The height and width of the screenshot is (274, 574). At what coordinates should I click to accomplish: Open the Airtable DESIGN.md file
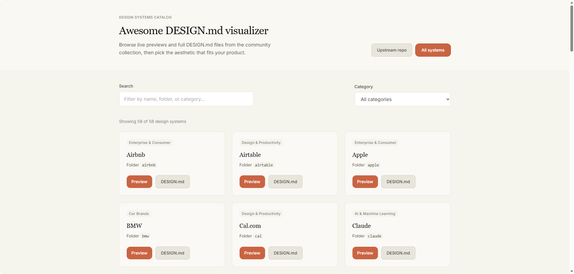tap(285, 181)
